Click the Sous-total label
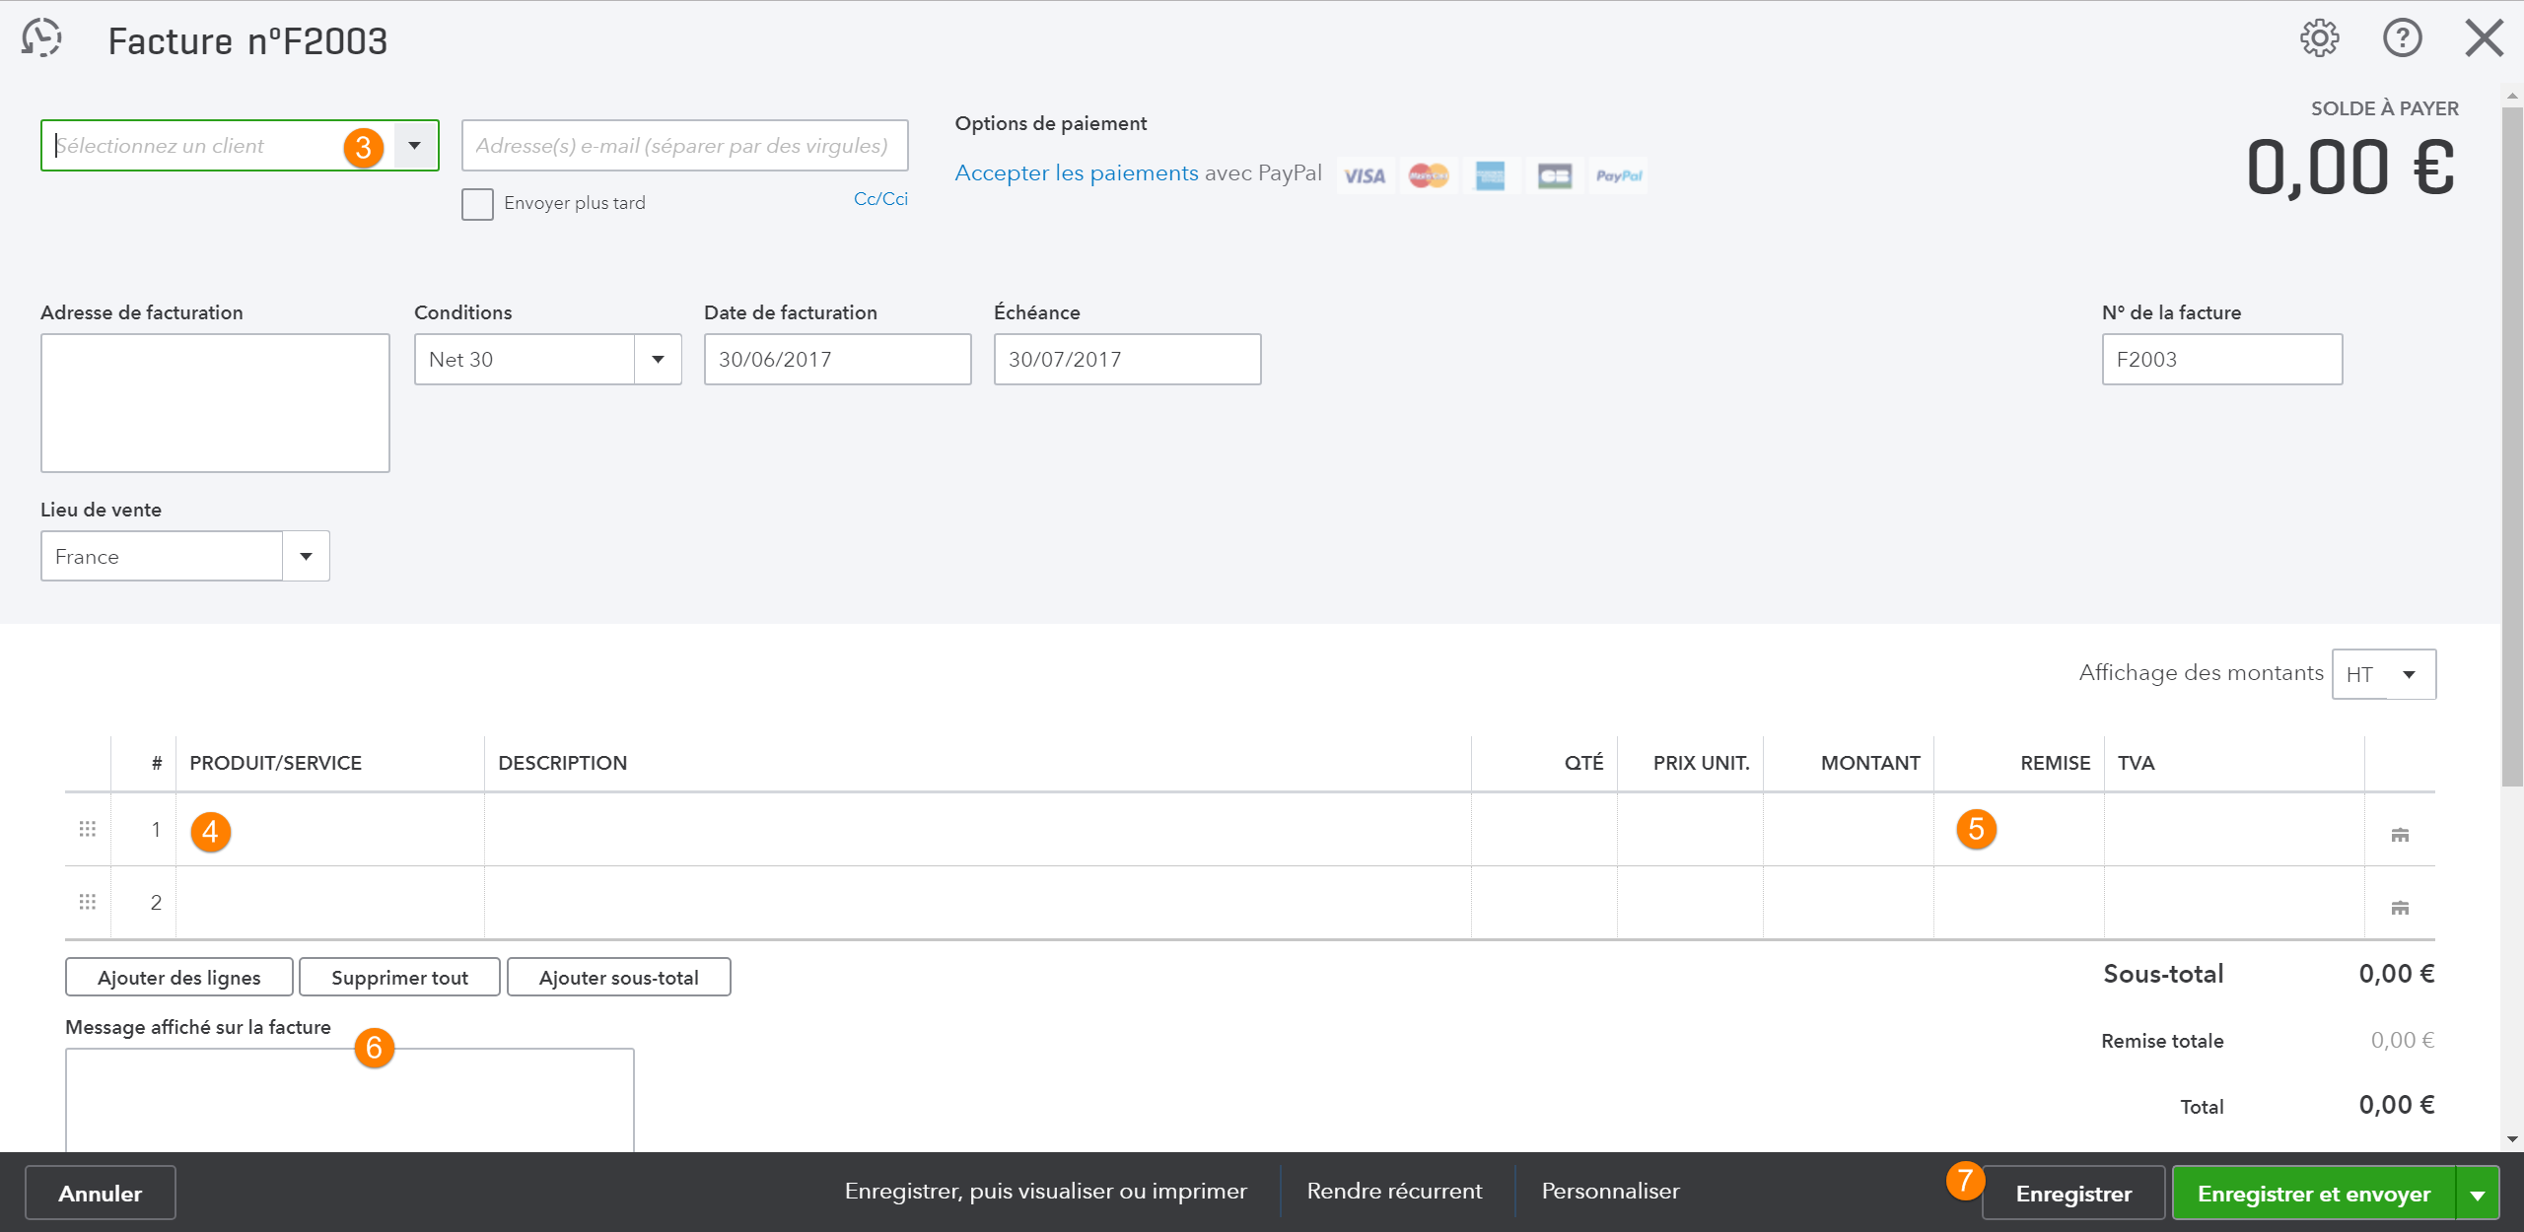2524x1232 pixels. 2163,975
